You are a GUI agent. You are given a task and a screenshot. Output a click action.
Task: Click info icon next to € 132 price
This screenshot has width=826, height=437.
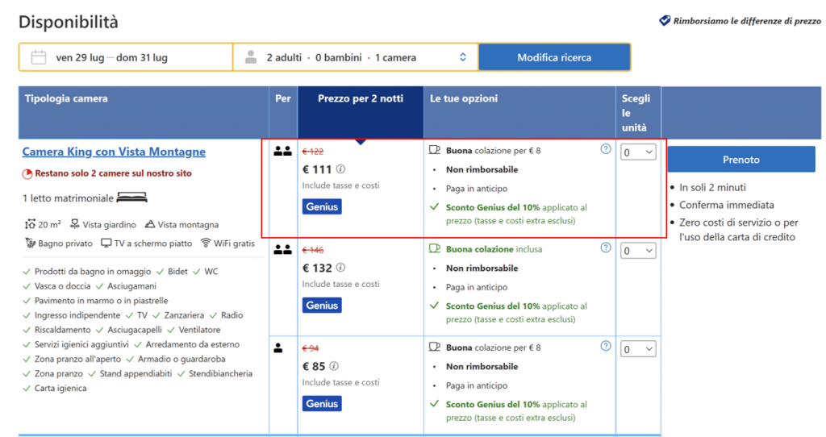pyautogui.click(x=340, y=268)
